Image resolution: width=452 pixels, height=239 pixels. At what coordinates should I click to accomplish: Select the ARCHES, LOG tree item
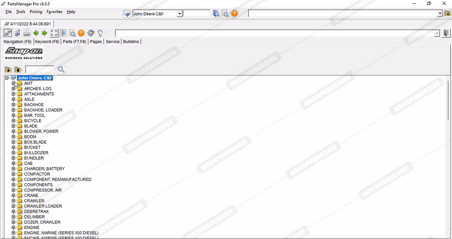(x=38, y=89)
